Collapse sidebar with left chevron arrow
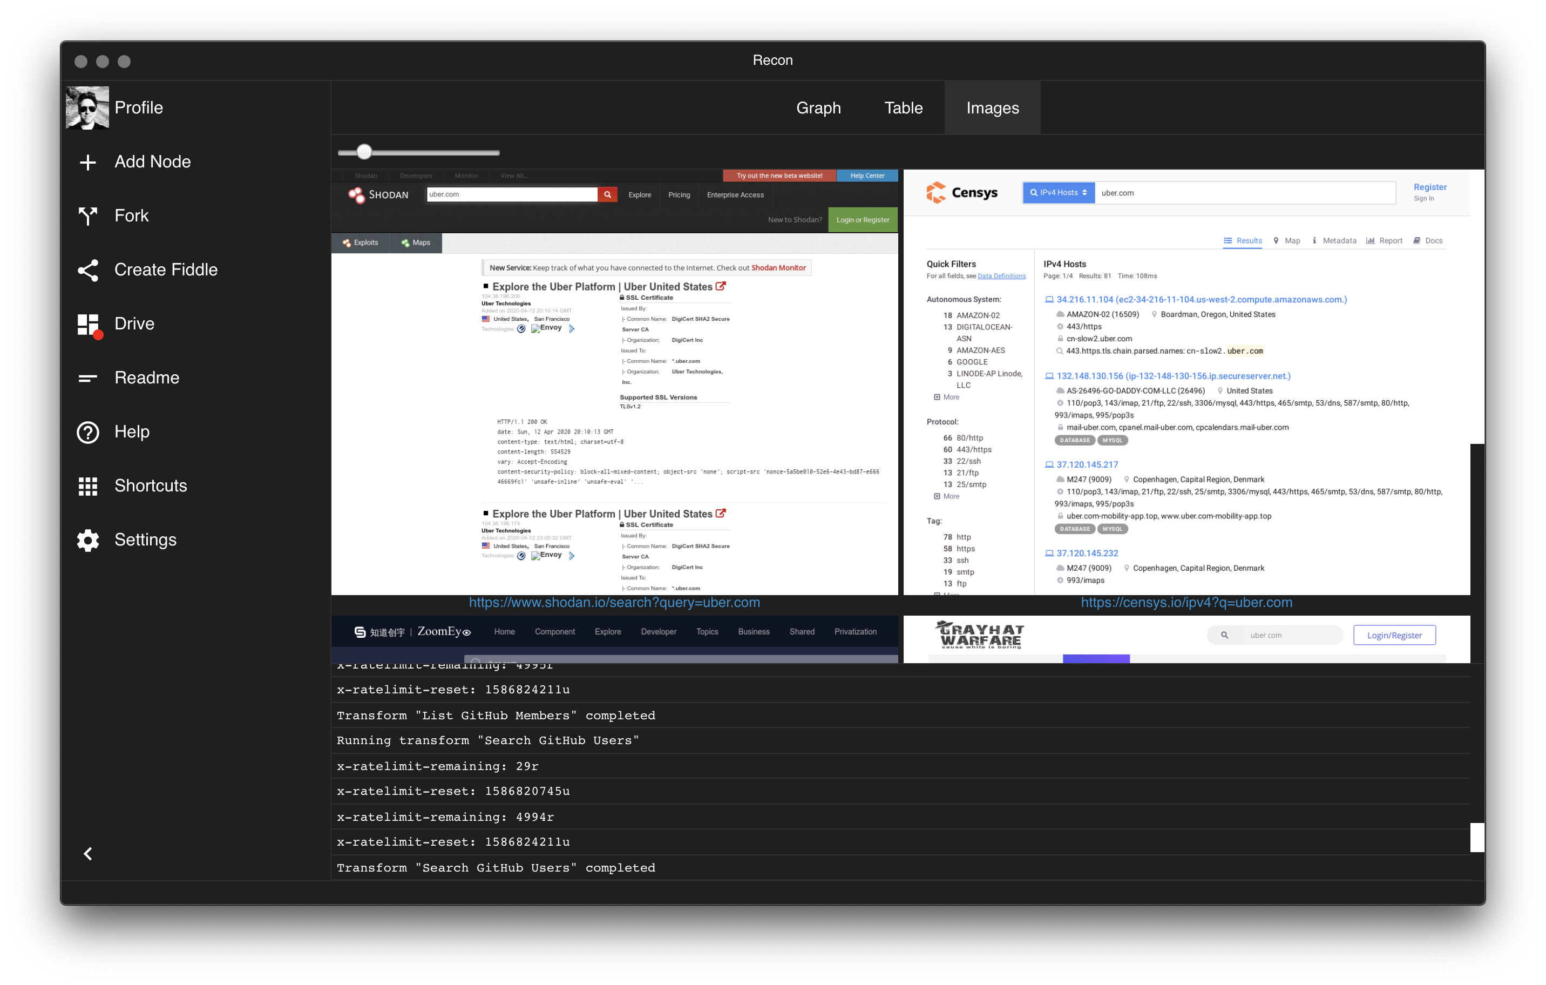1546x985 pixels. tap(88, 853)
